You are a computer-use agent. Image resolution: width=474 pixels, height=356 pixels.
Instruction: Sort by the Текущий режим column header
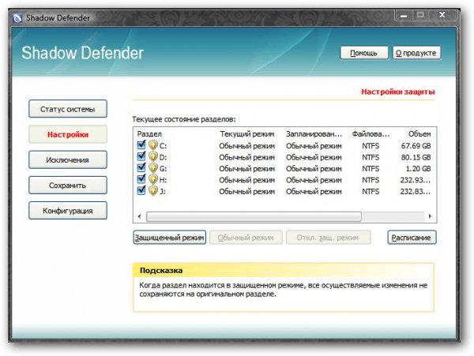pos(247,133)
